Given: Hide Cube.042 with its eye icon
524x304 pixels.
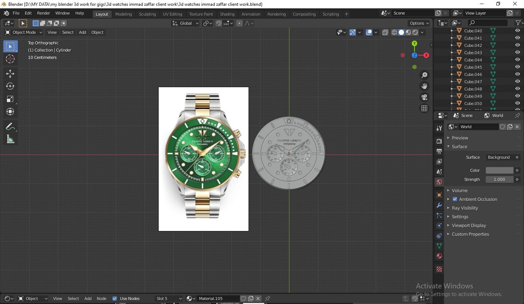Looking at the screenshot, I should tap(517, 45).
